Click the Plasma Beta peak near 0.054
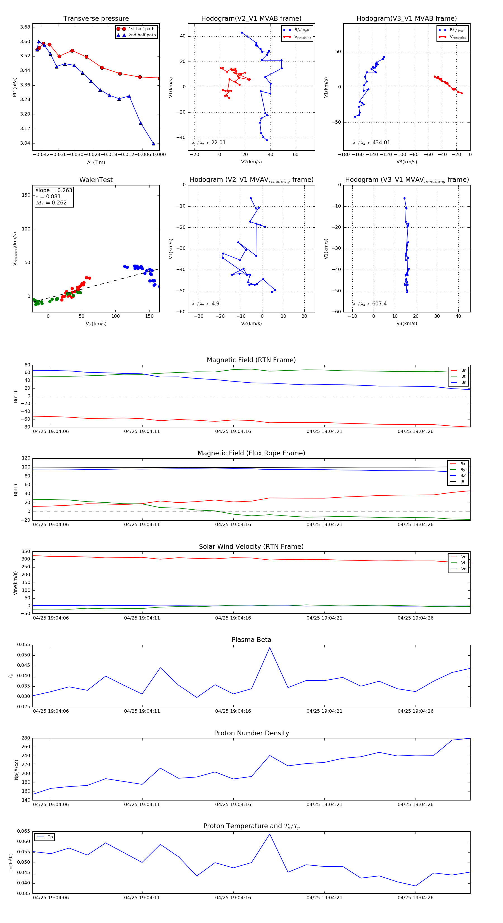The height and width of the screenshot is (923, 503). (270, 647)
